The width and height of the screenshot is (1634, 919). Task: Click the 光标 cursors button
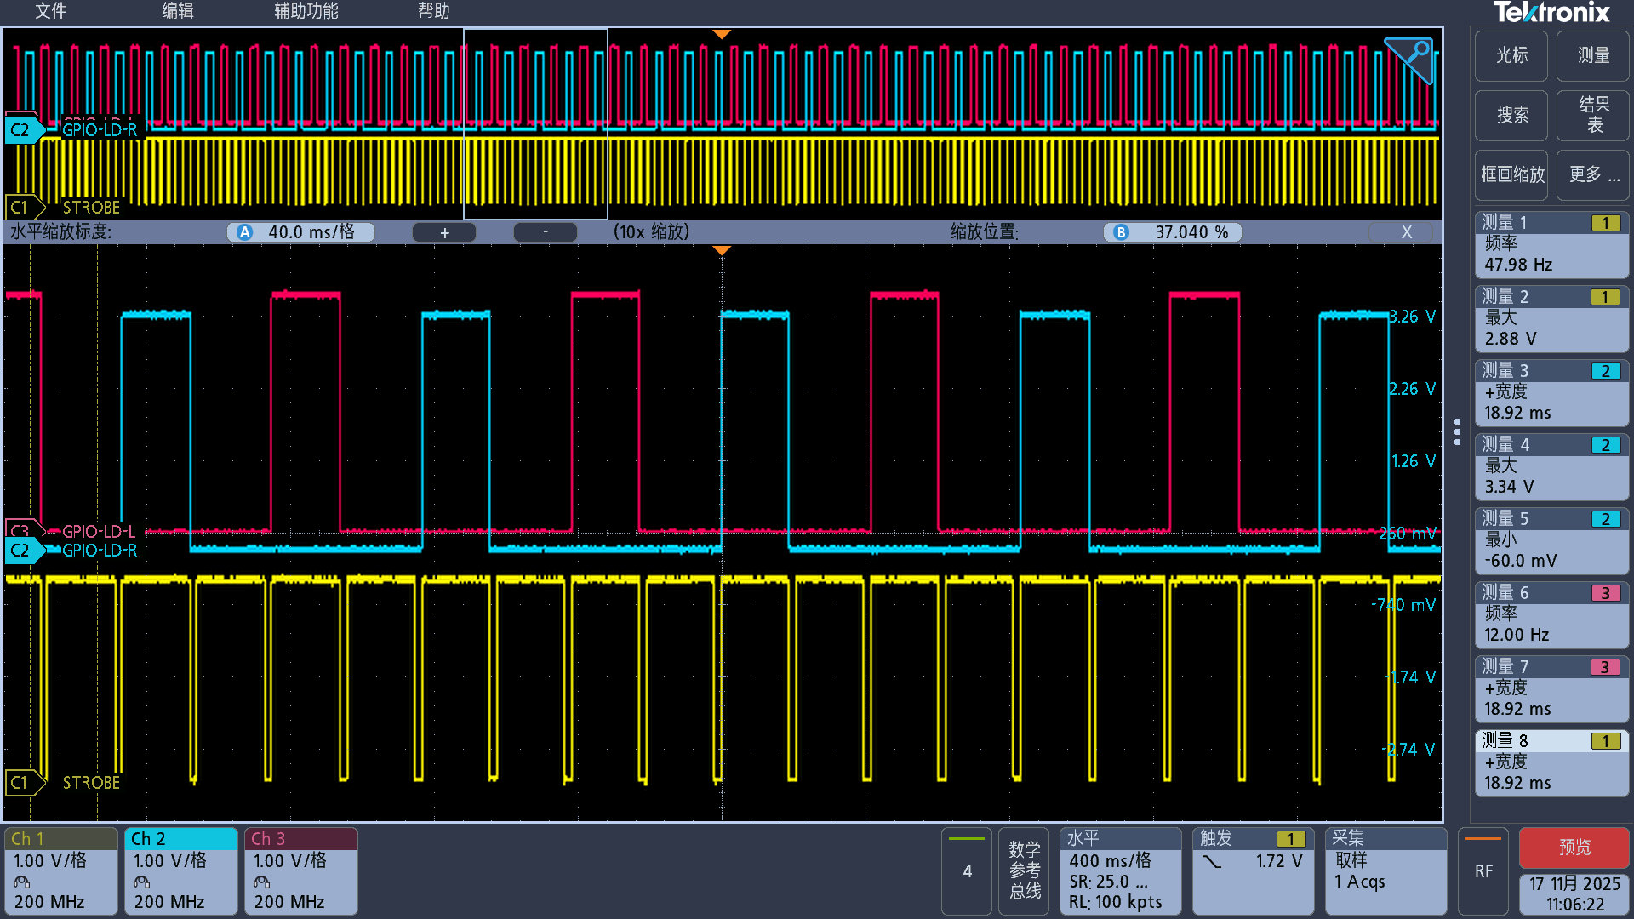(1511, 55)
